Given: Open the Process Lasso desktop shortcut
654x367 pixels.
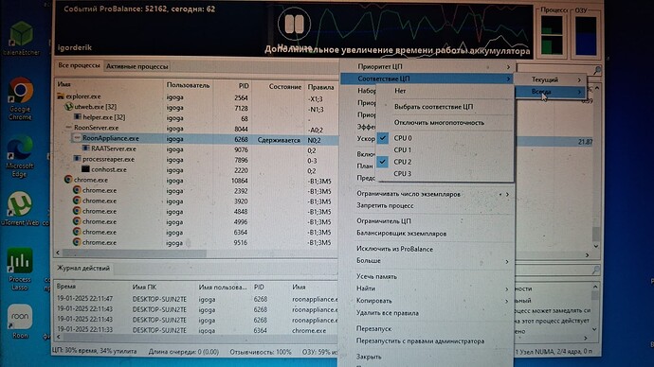Looking at the screenshot, I should tap(20, 269).
